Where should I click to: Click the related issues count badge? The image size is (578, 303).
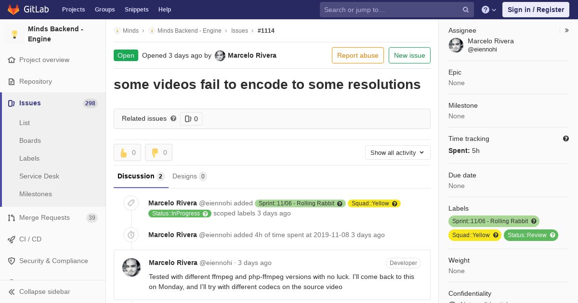[191, 119]
